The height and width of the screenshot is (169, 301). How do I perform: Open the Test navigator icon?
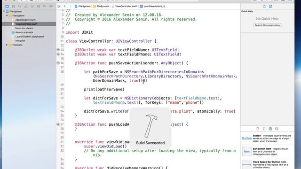click(x=32, y=6)
